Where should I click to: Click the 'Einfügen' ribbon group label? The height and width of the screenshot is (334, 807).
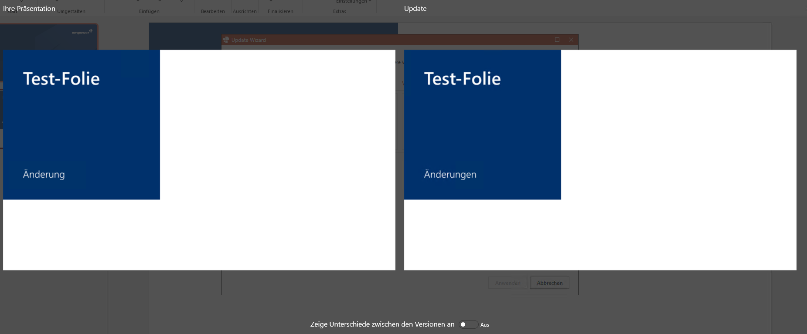[149, 11]
